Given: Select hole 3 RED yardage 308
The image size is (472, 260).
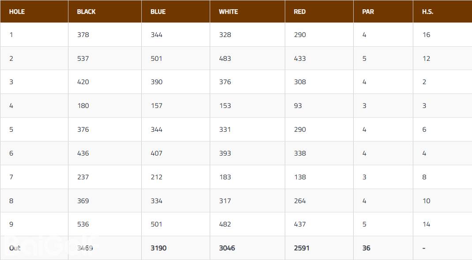Looking at the screenshot, I should pos(300,82).
